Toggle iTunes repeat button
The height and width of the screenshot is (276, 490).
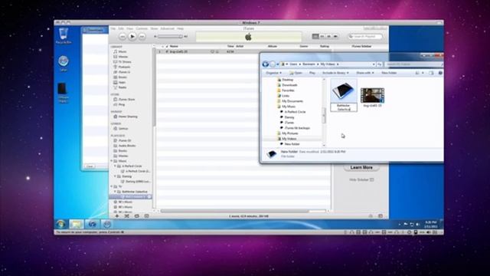tap(136, 216)
